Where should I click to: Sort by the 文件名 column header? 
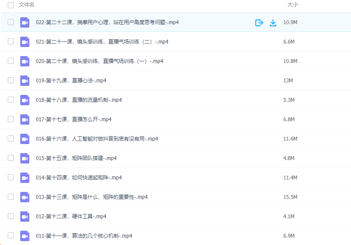pyautogui.click(x=27, y=5)
